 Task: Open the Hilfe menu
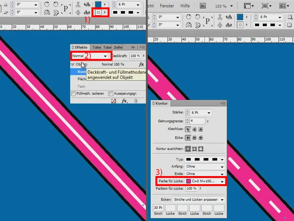(185, 6)
